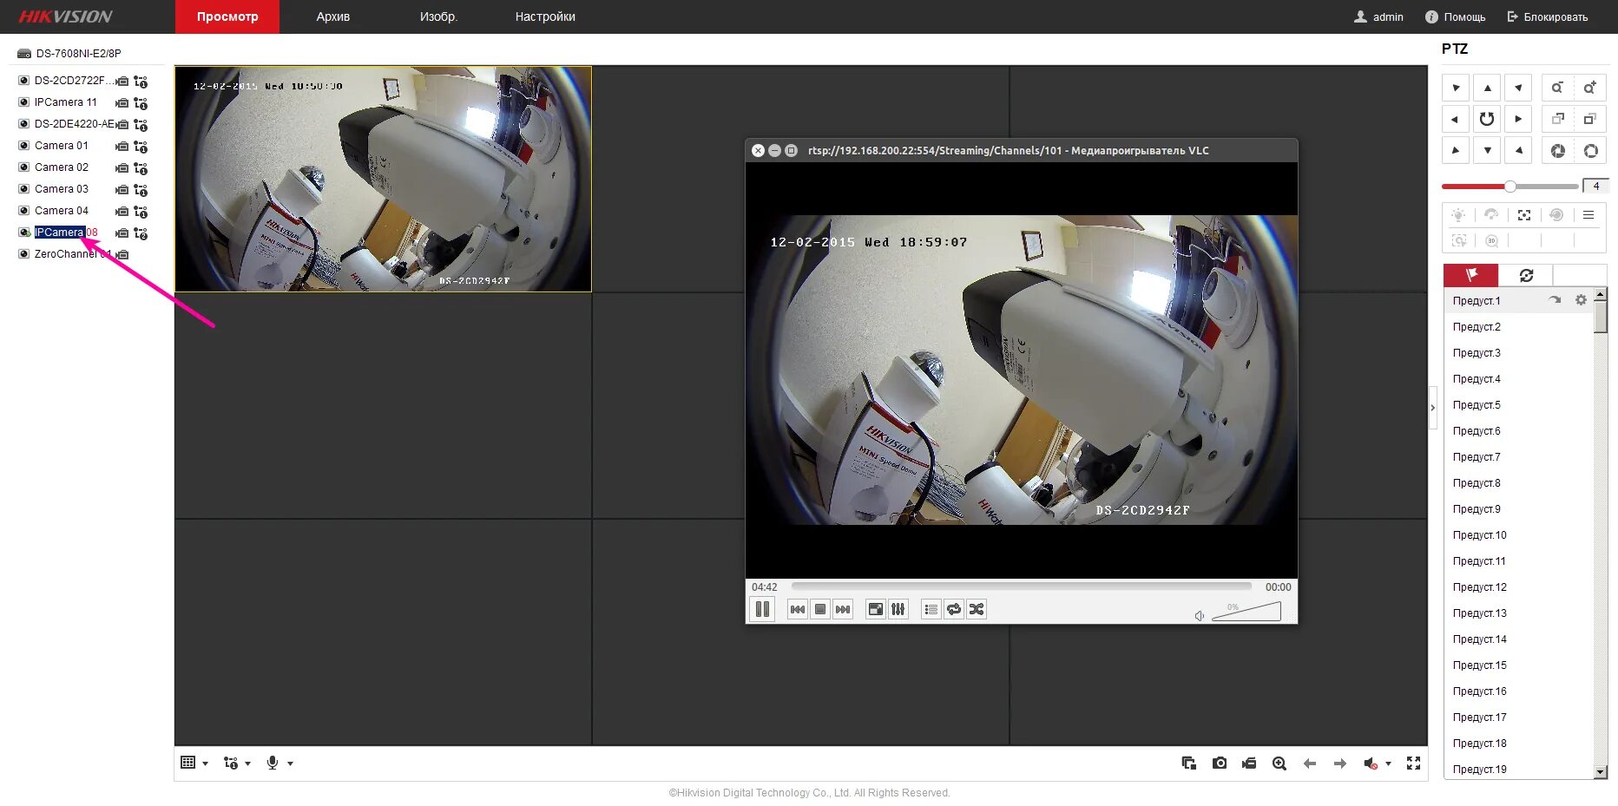Tilt PTZ camera down
The height and width of the screenshot is (806, 1618).
[1487, 150]
